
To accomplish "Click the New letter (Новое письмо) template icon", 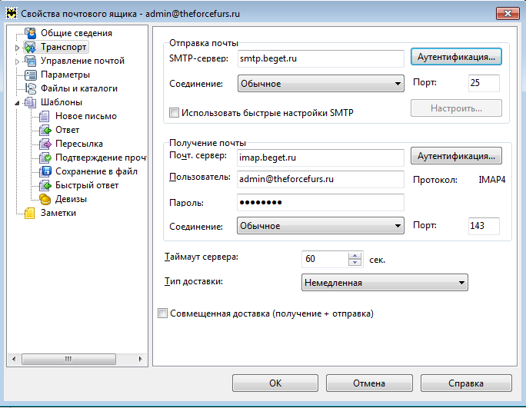I will tap(45, 116).
